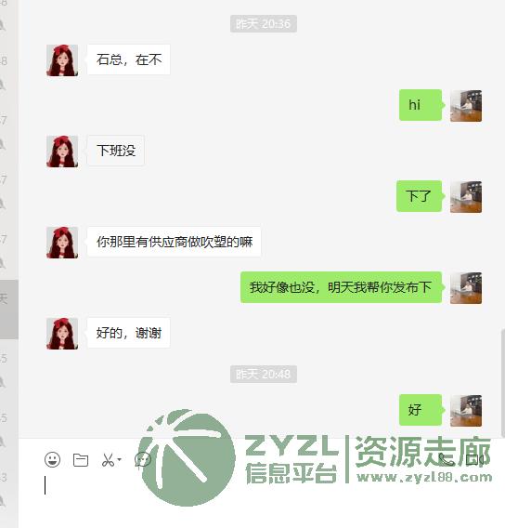Open the emoji picker smiley icon
The width and height of the screenshot is (505, 528).
tap(53, 459)
